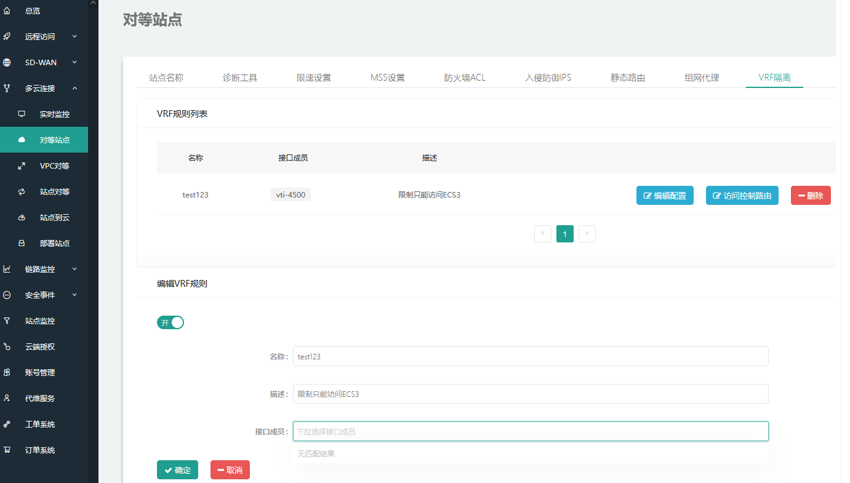Select the VRF隔离 tab
The width and height of the screenshot is (850, 483).
[774, 78]
